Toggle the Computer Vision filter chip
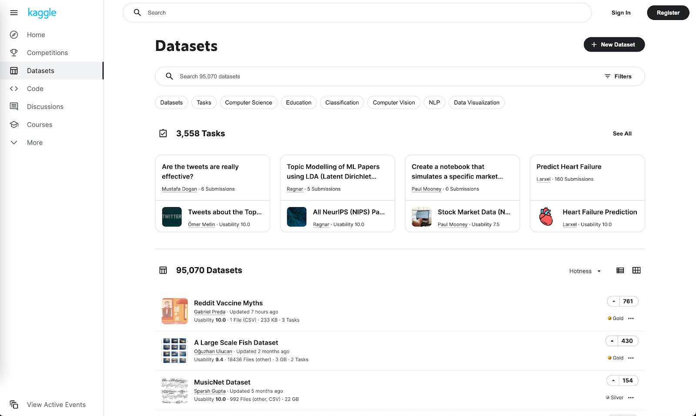696x416 pixels. pos(394,103)
